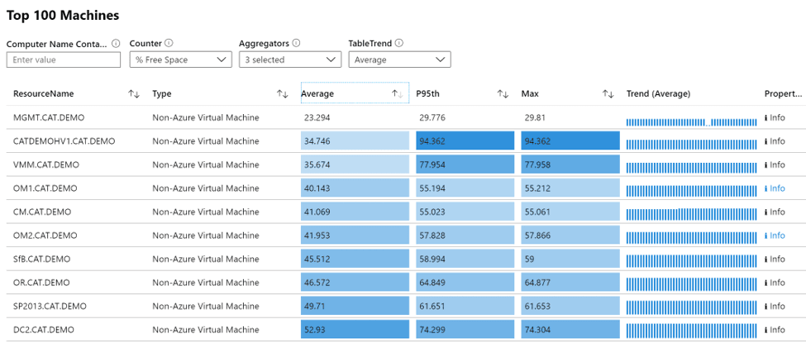Click info icon beside Aggregators label
The image size is (806, 343).
(x=296, y=43)
